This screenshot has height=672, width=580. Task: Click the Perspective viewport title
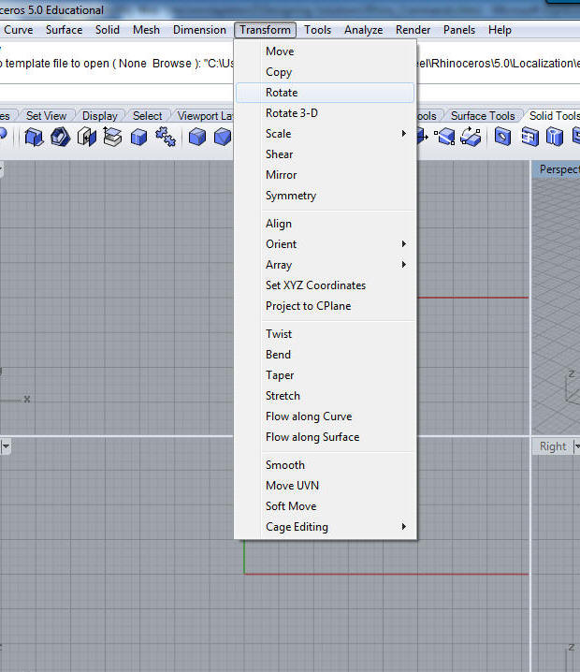pos(559,169)
